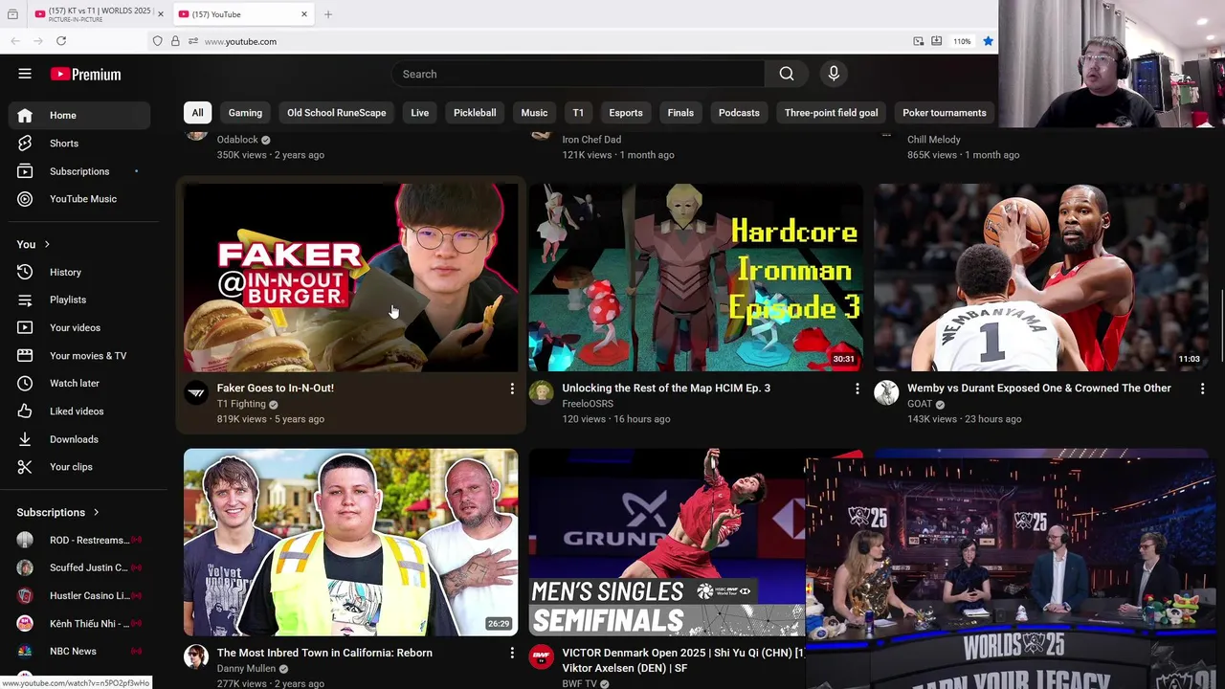Open watch History
1225x689 pixels.
80,273
